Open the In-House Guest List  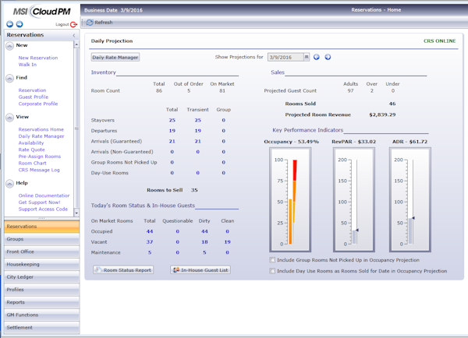coord(199,269)
